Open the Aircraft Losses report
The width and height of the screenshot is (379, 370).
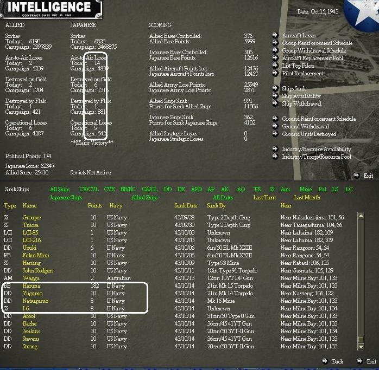[299, 35]
